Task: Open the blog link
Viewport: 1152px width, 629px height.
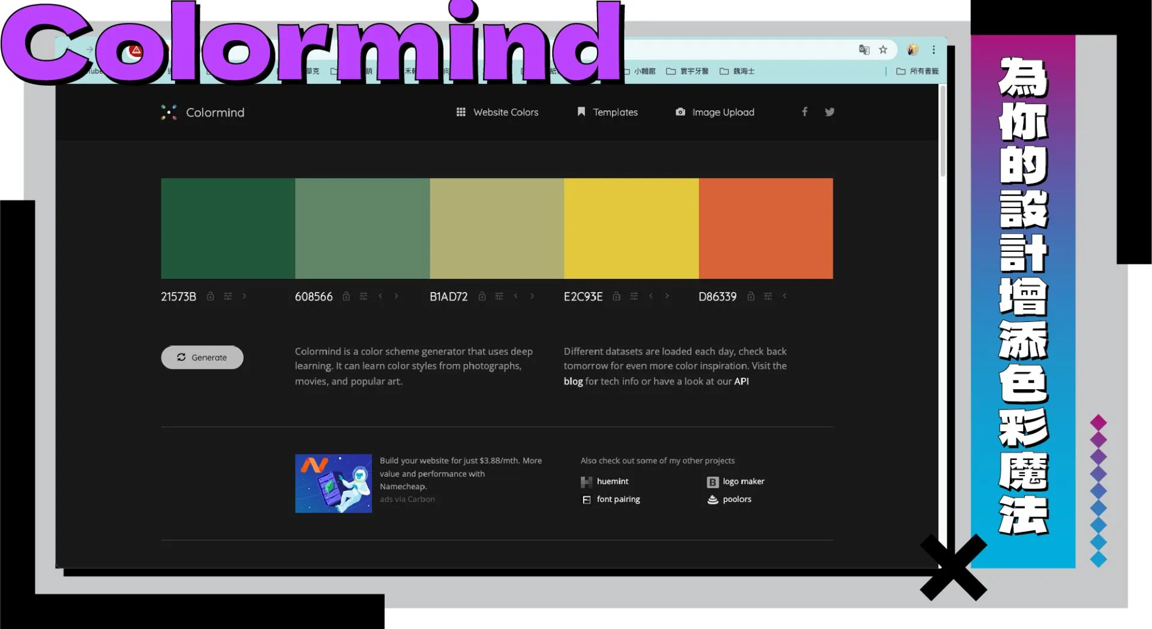Action: (x=573, y=381)
